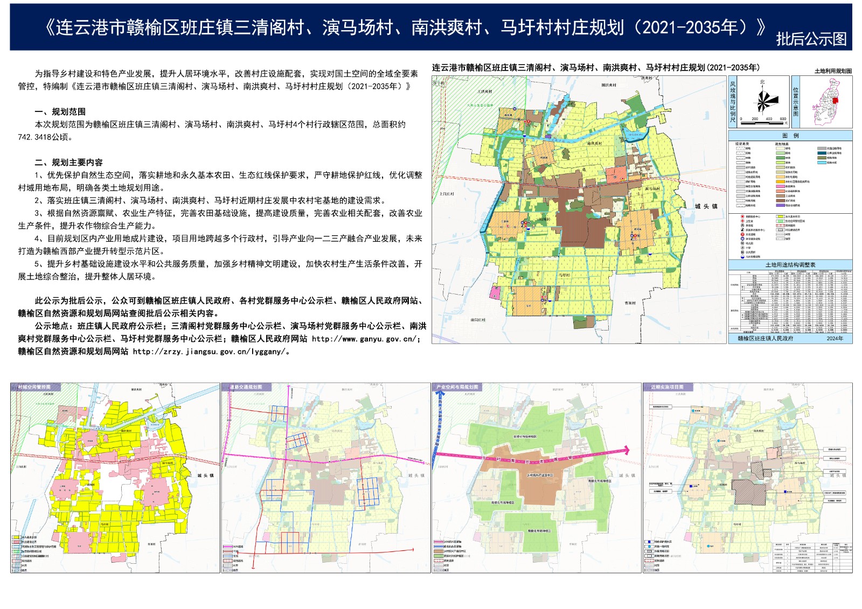
Task: Open the 村域空间管控图 map tab label
Action: tap(34, 387)
